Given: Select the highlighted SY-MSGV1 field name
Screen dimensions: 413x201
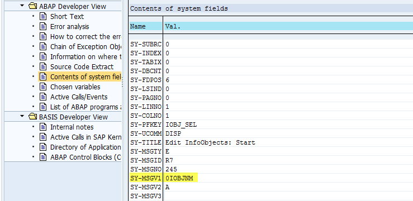Looking at the screenshot, I should pos(146,178).
